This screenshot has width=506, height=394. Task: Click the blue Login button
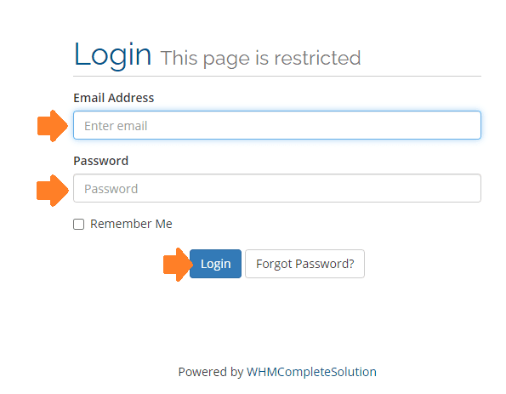215,264
